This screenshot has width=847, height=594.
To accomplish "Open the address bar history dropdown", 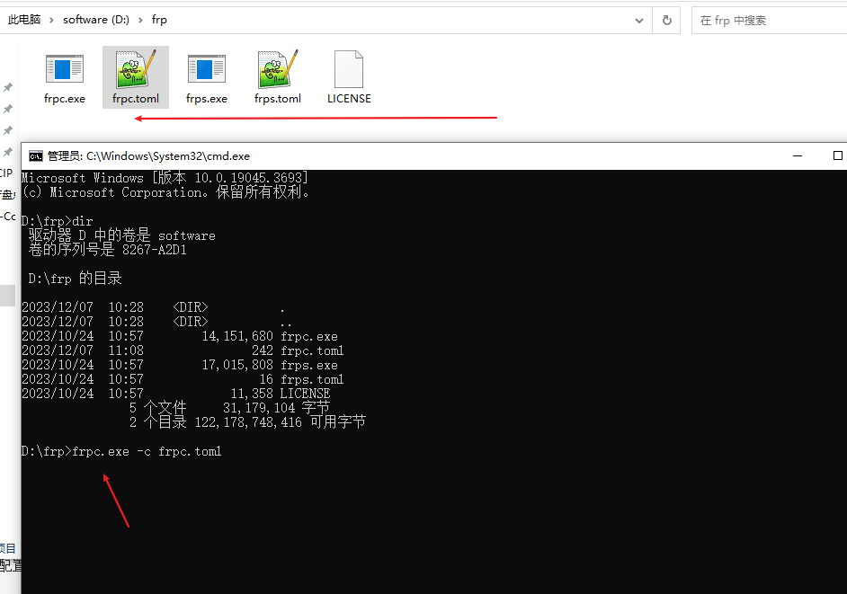I will [x=638, y=19].
